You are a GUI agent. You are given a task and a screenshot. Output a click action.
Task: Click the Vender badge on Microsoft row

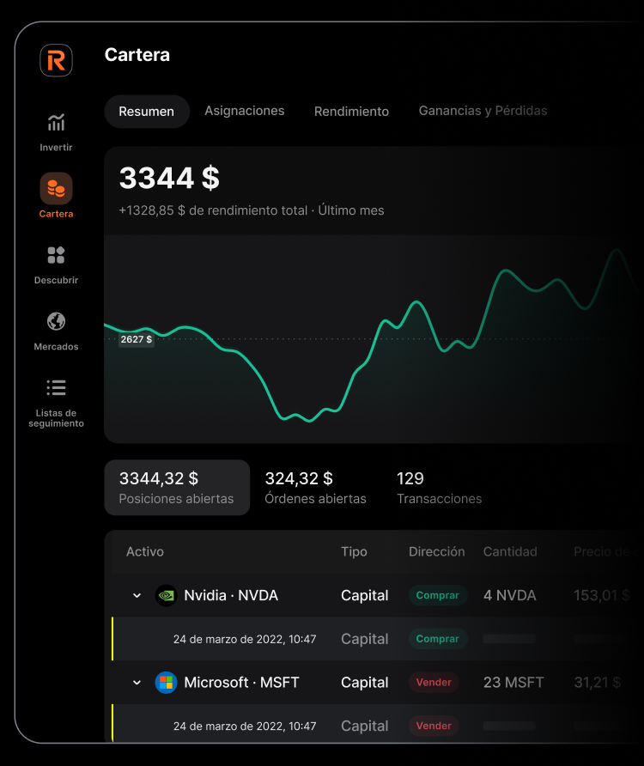(x=434, y=683)
